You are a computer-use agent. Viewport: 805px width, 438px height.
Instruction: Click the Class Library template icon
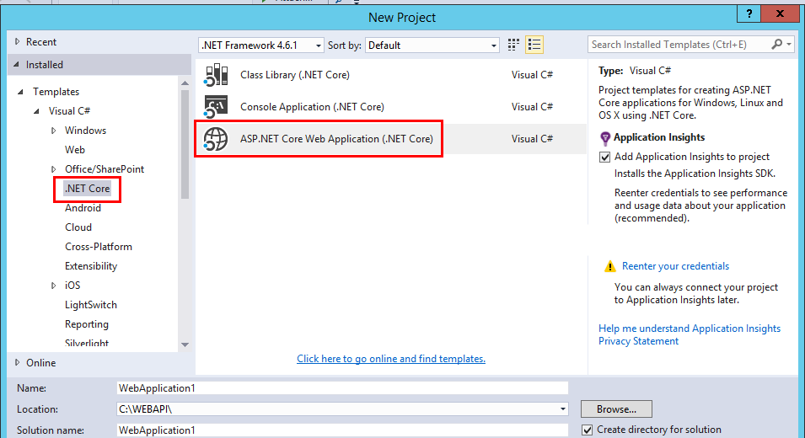coord(216,75)
